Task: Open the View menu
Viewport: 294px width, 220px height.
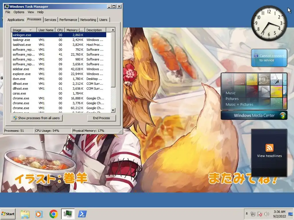Action: 31,12
